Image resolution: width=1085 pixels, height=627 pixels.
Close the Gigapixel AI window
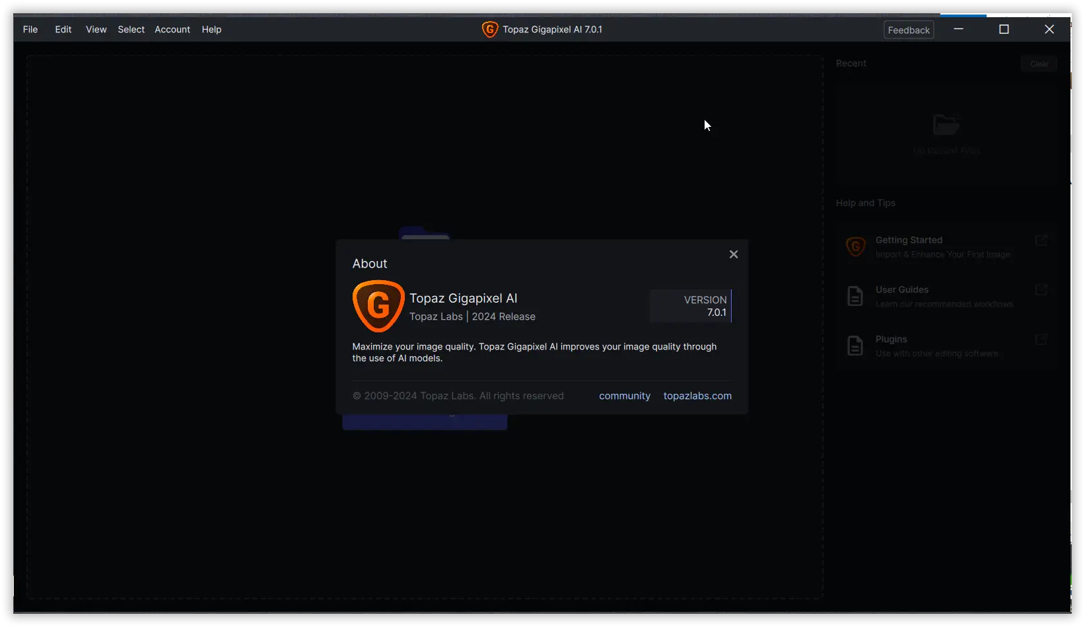coord(1049,29)
